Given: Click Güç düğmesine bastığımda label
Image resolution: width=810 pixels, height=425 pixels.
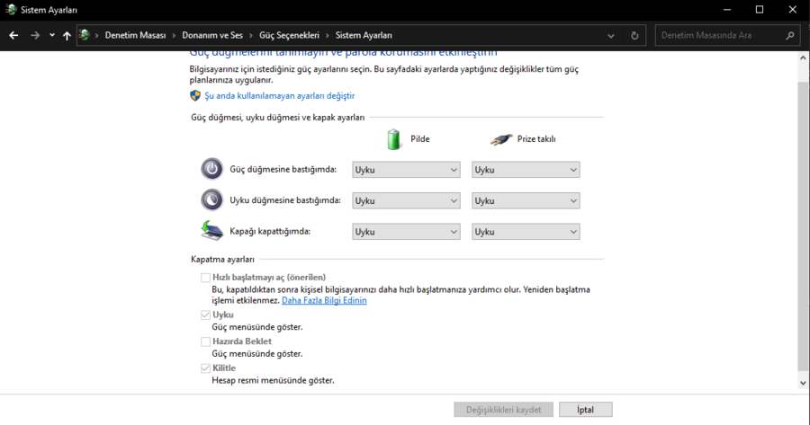Looking at the screenshot, I should click(283, 169).
